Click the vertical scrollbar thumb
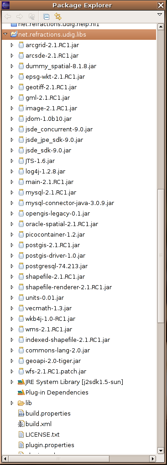The height and width of the screenshot is (465, 167). [x=161, y=256]
